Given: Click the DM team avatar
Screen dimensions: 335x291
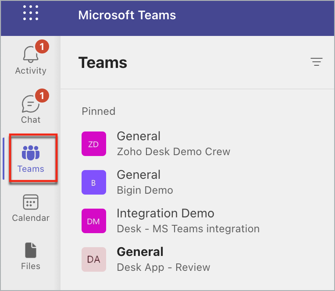Looking at the screenshot, I should point(94,221).
